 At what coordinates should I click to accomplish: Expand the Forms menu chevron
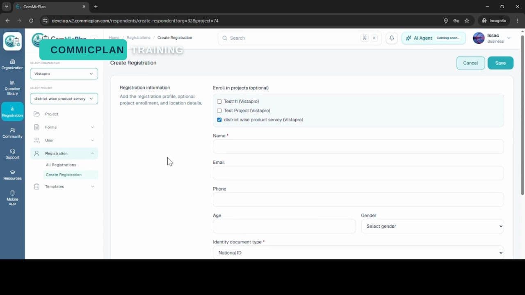[92, 127]
